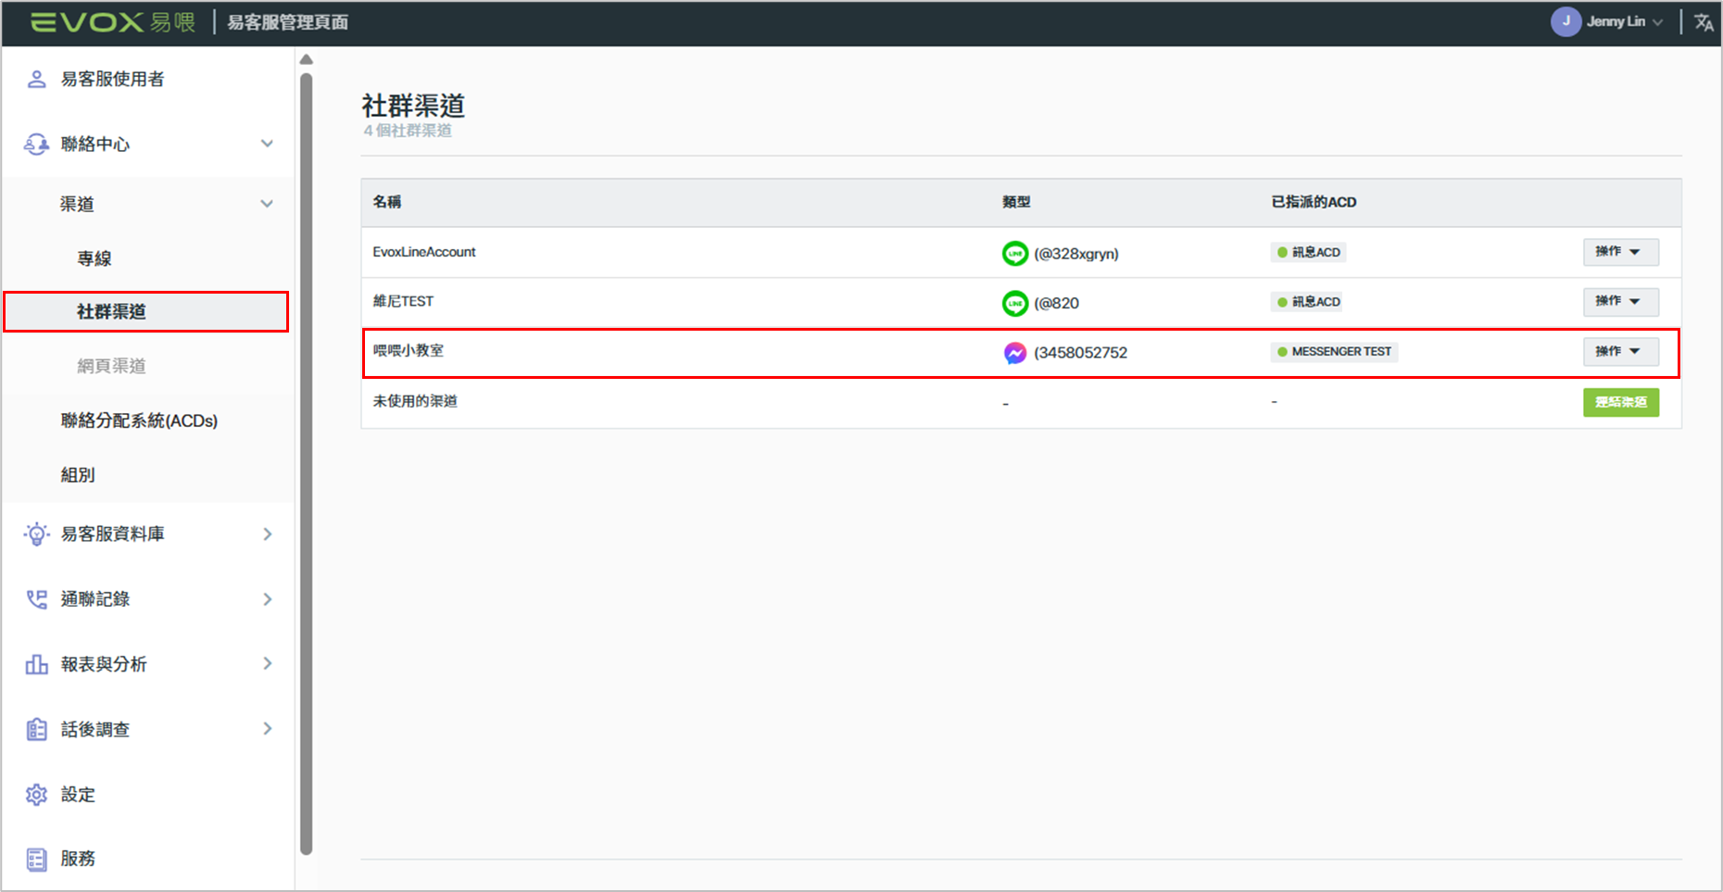Open 操作 dropdown for 喂喂小教室
1723x892 pixels.
pos(1619,352)
